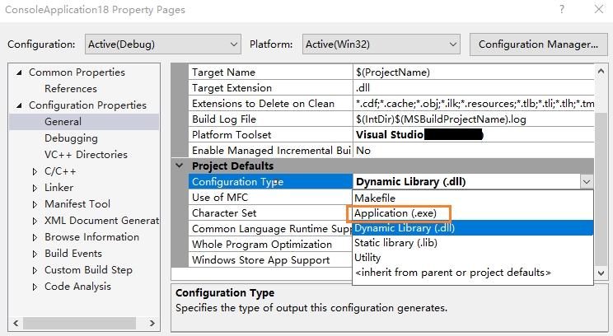
Task: Open the Platform dropdown Active(Win32)
Action: [x=380, y=44]
